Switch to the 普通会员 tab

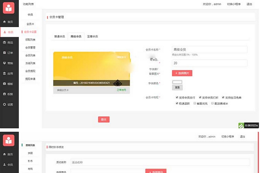[x=60, y=36]
